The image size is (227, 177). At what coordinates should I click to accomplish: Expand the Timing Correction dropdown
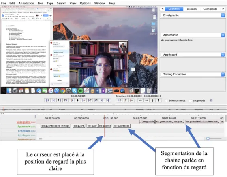click(223, 74)
